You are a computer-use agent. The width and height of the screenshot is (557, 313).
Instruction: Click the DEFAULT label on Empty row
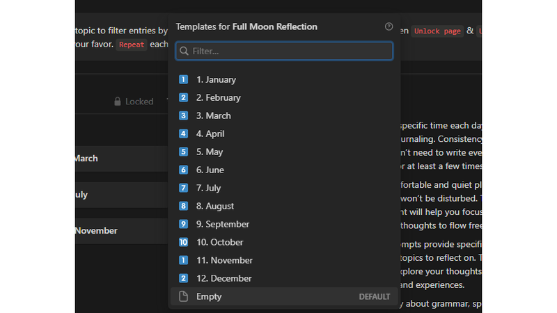[x=375, y=297]
